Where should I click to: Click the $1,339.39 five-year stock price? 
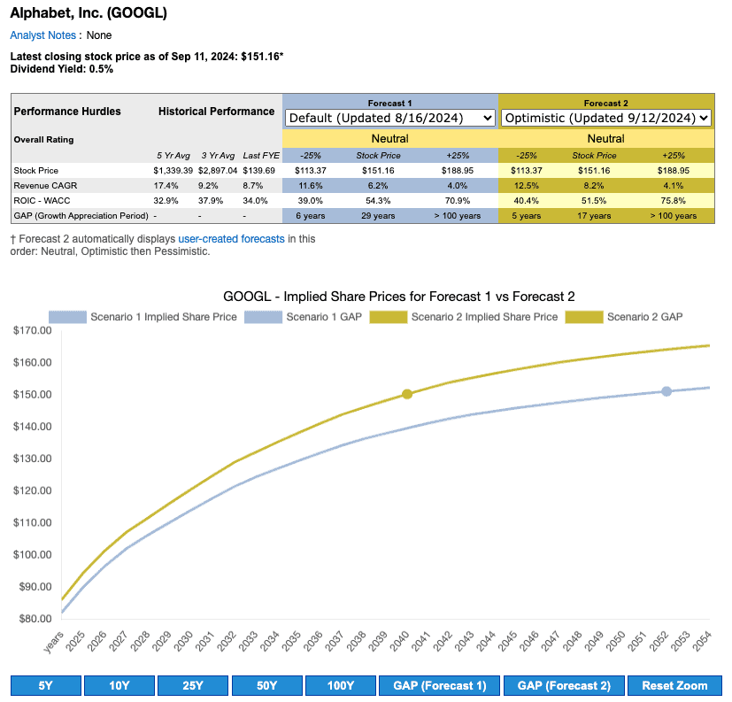[173, 170]
